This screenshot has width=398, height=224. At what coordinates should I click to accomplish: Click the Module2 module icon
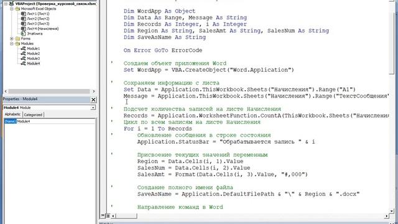click(x=24, y=54)
